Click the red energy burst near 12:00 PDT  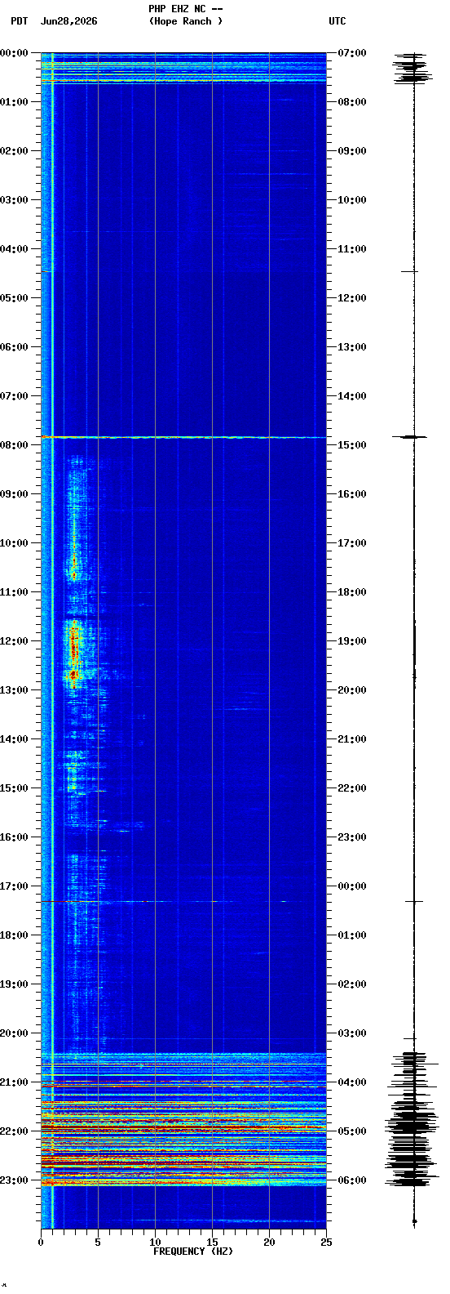(x=74, y=649)
